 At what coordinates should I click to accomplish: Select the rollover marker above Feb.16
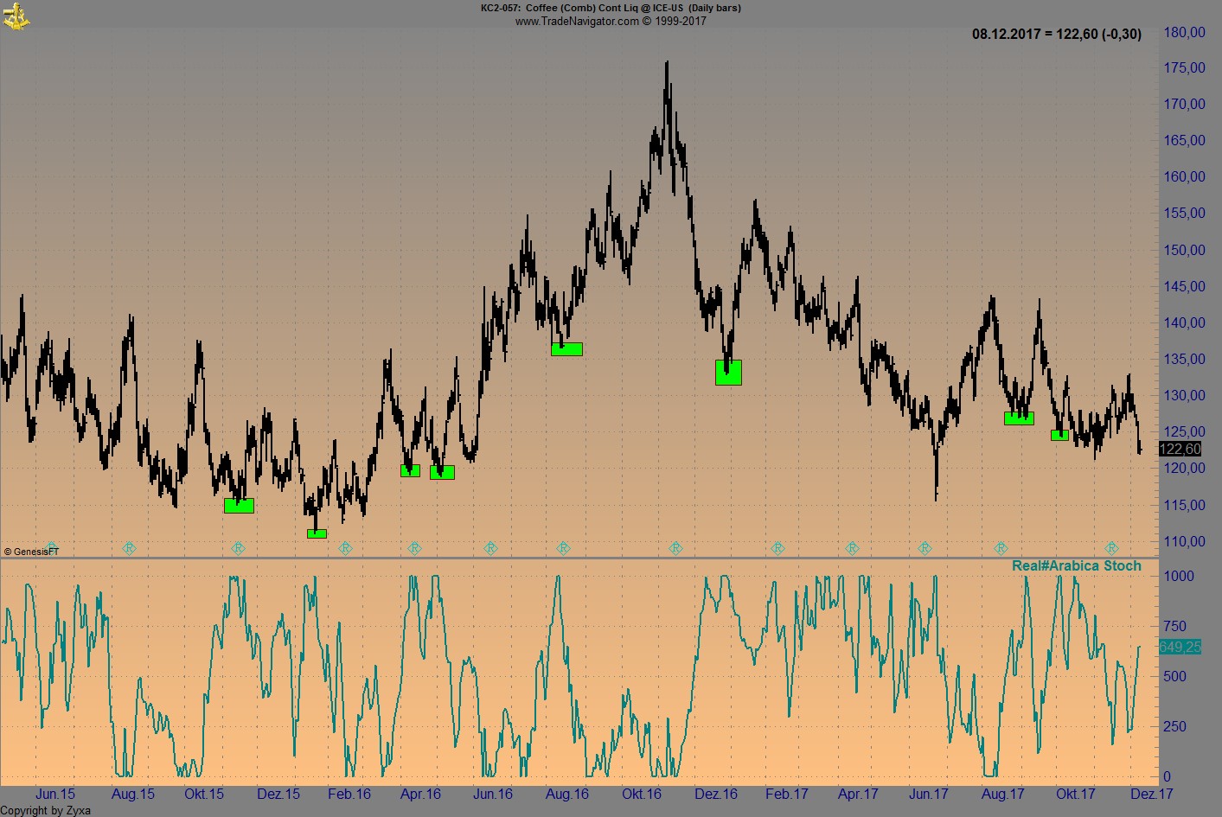(345, 548)
